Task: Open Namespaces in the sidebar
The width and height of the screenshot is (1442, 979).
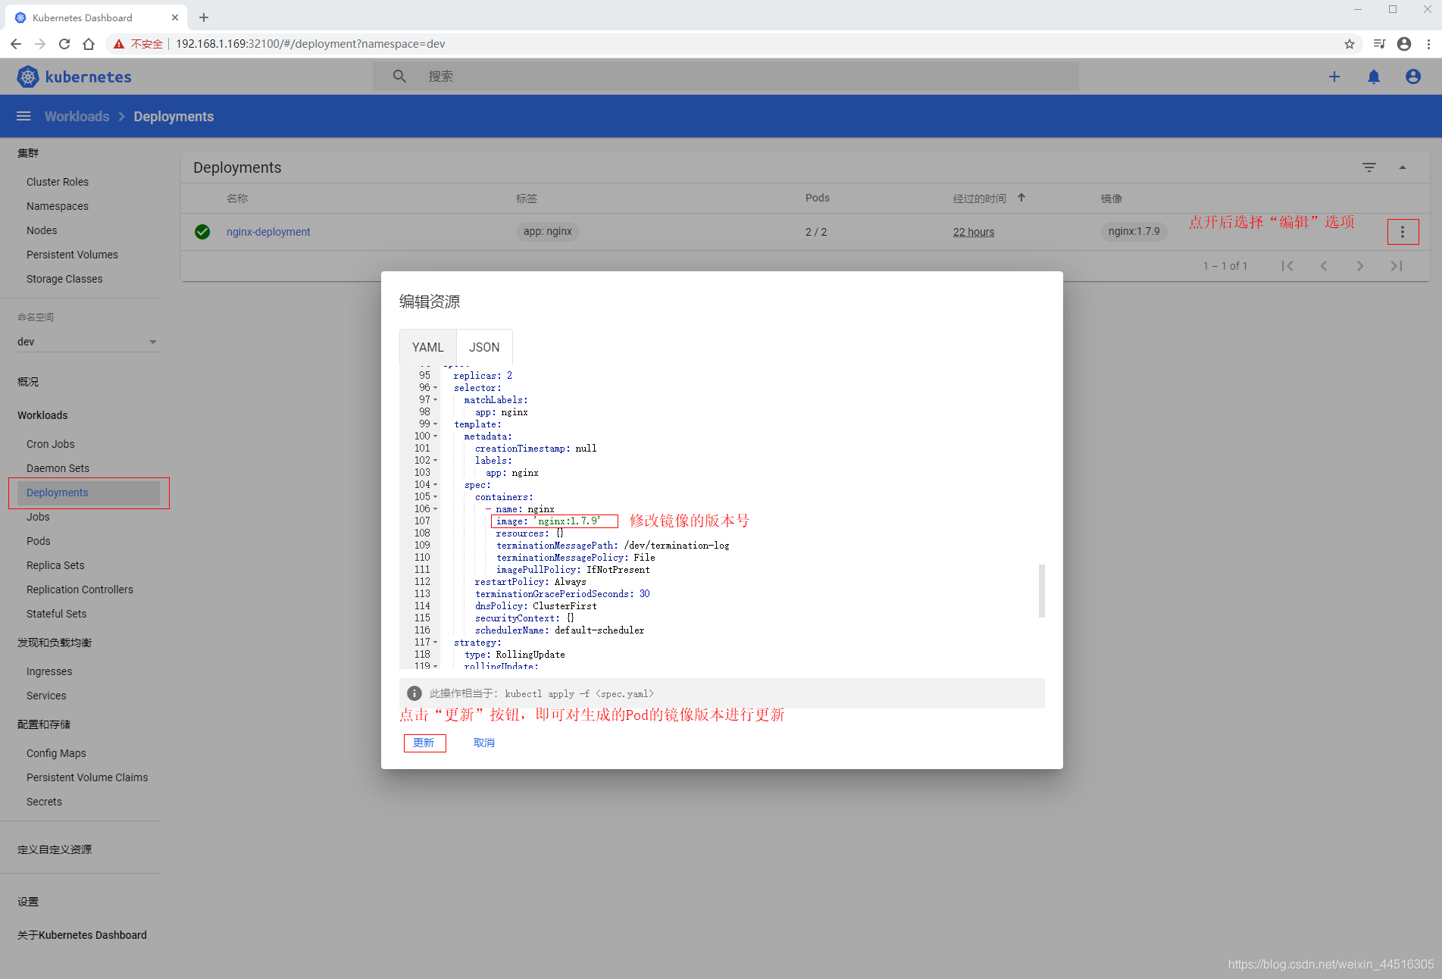Action: tap(58, 206)
